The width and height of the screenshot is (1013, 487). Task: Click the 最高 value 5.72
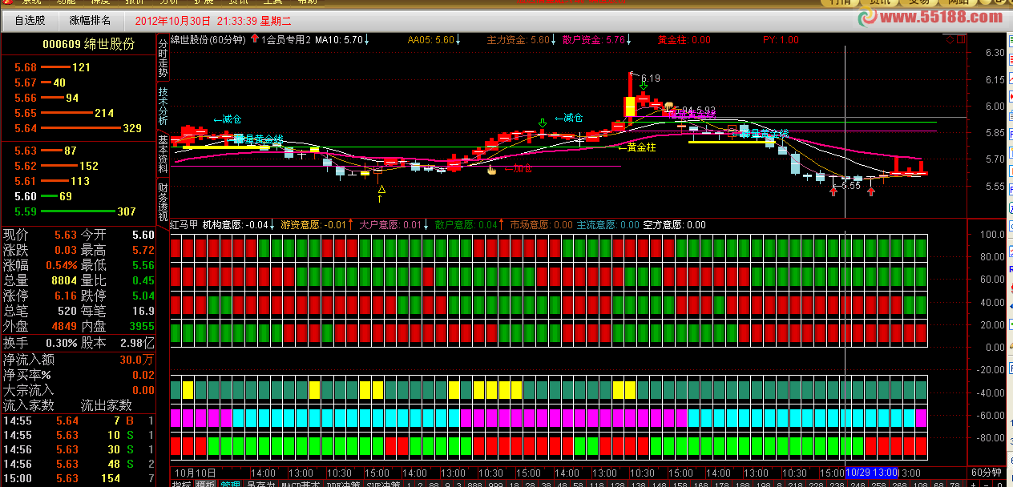coord(143,250)
